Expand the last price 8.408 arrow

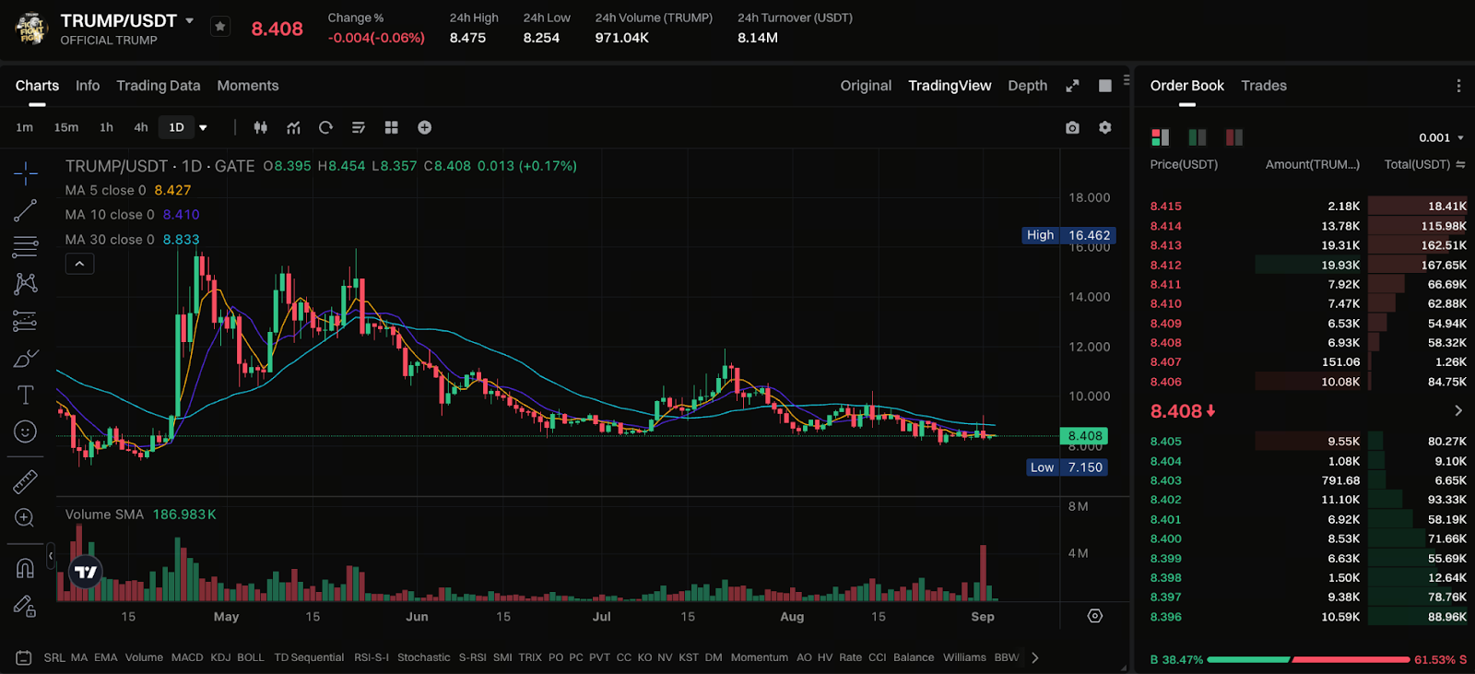click(x=1458, y=410)
